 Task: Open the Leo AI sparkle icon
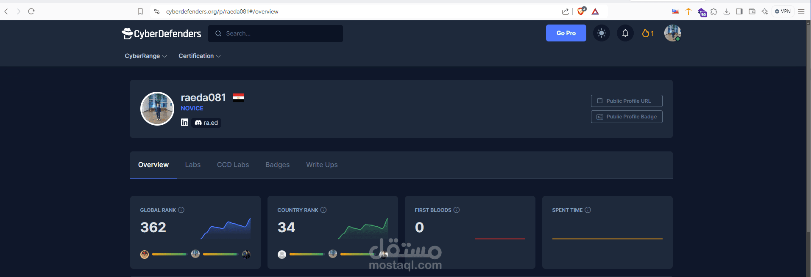(765, 11)
